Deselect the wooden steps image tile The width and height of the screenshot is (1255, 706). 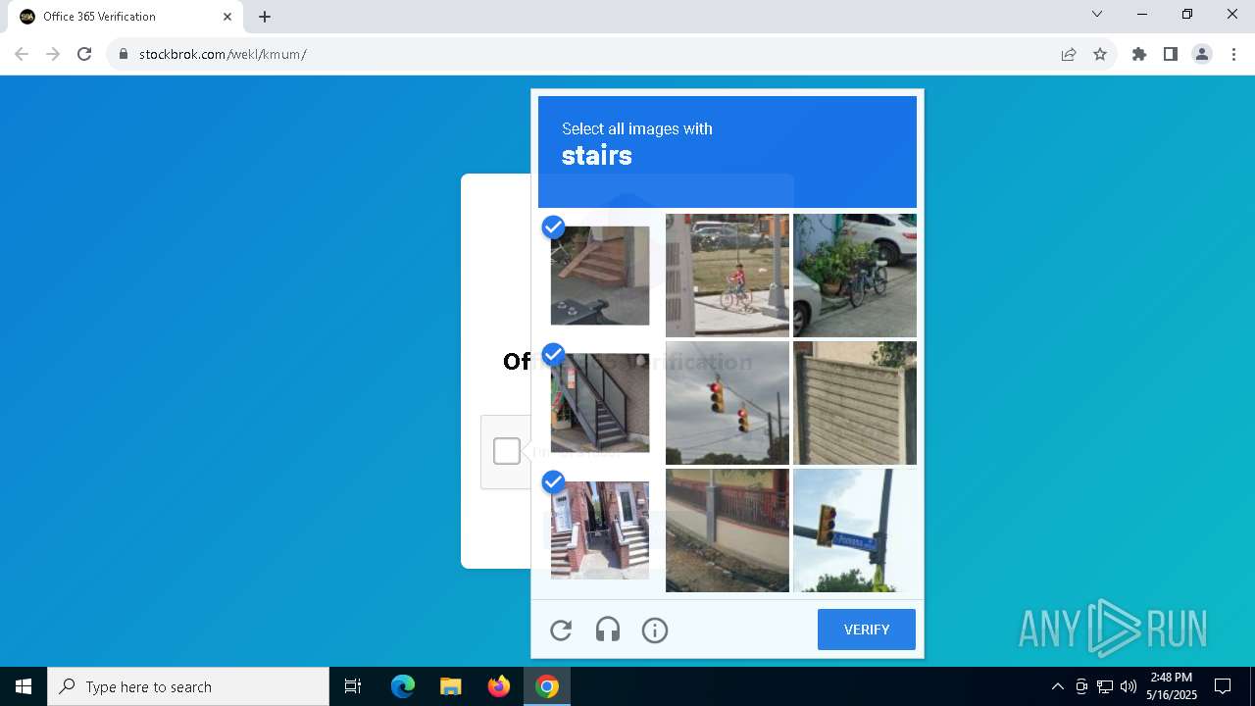pyautogui.click(x=600, y=276)
